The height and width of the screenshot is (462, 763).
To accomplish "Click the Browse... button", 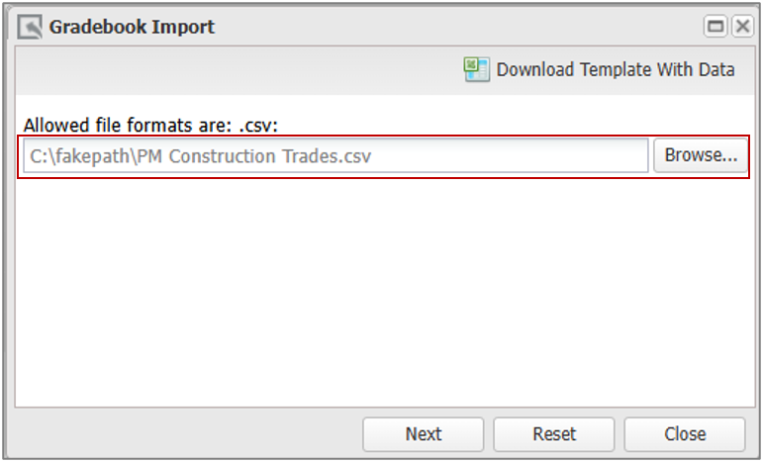I will [701, 155].
